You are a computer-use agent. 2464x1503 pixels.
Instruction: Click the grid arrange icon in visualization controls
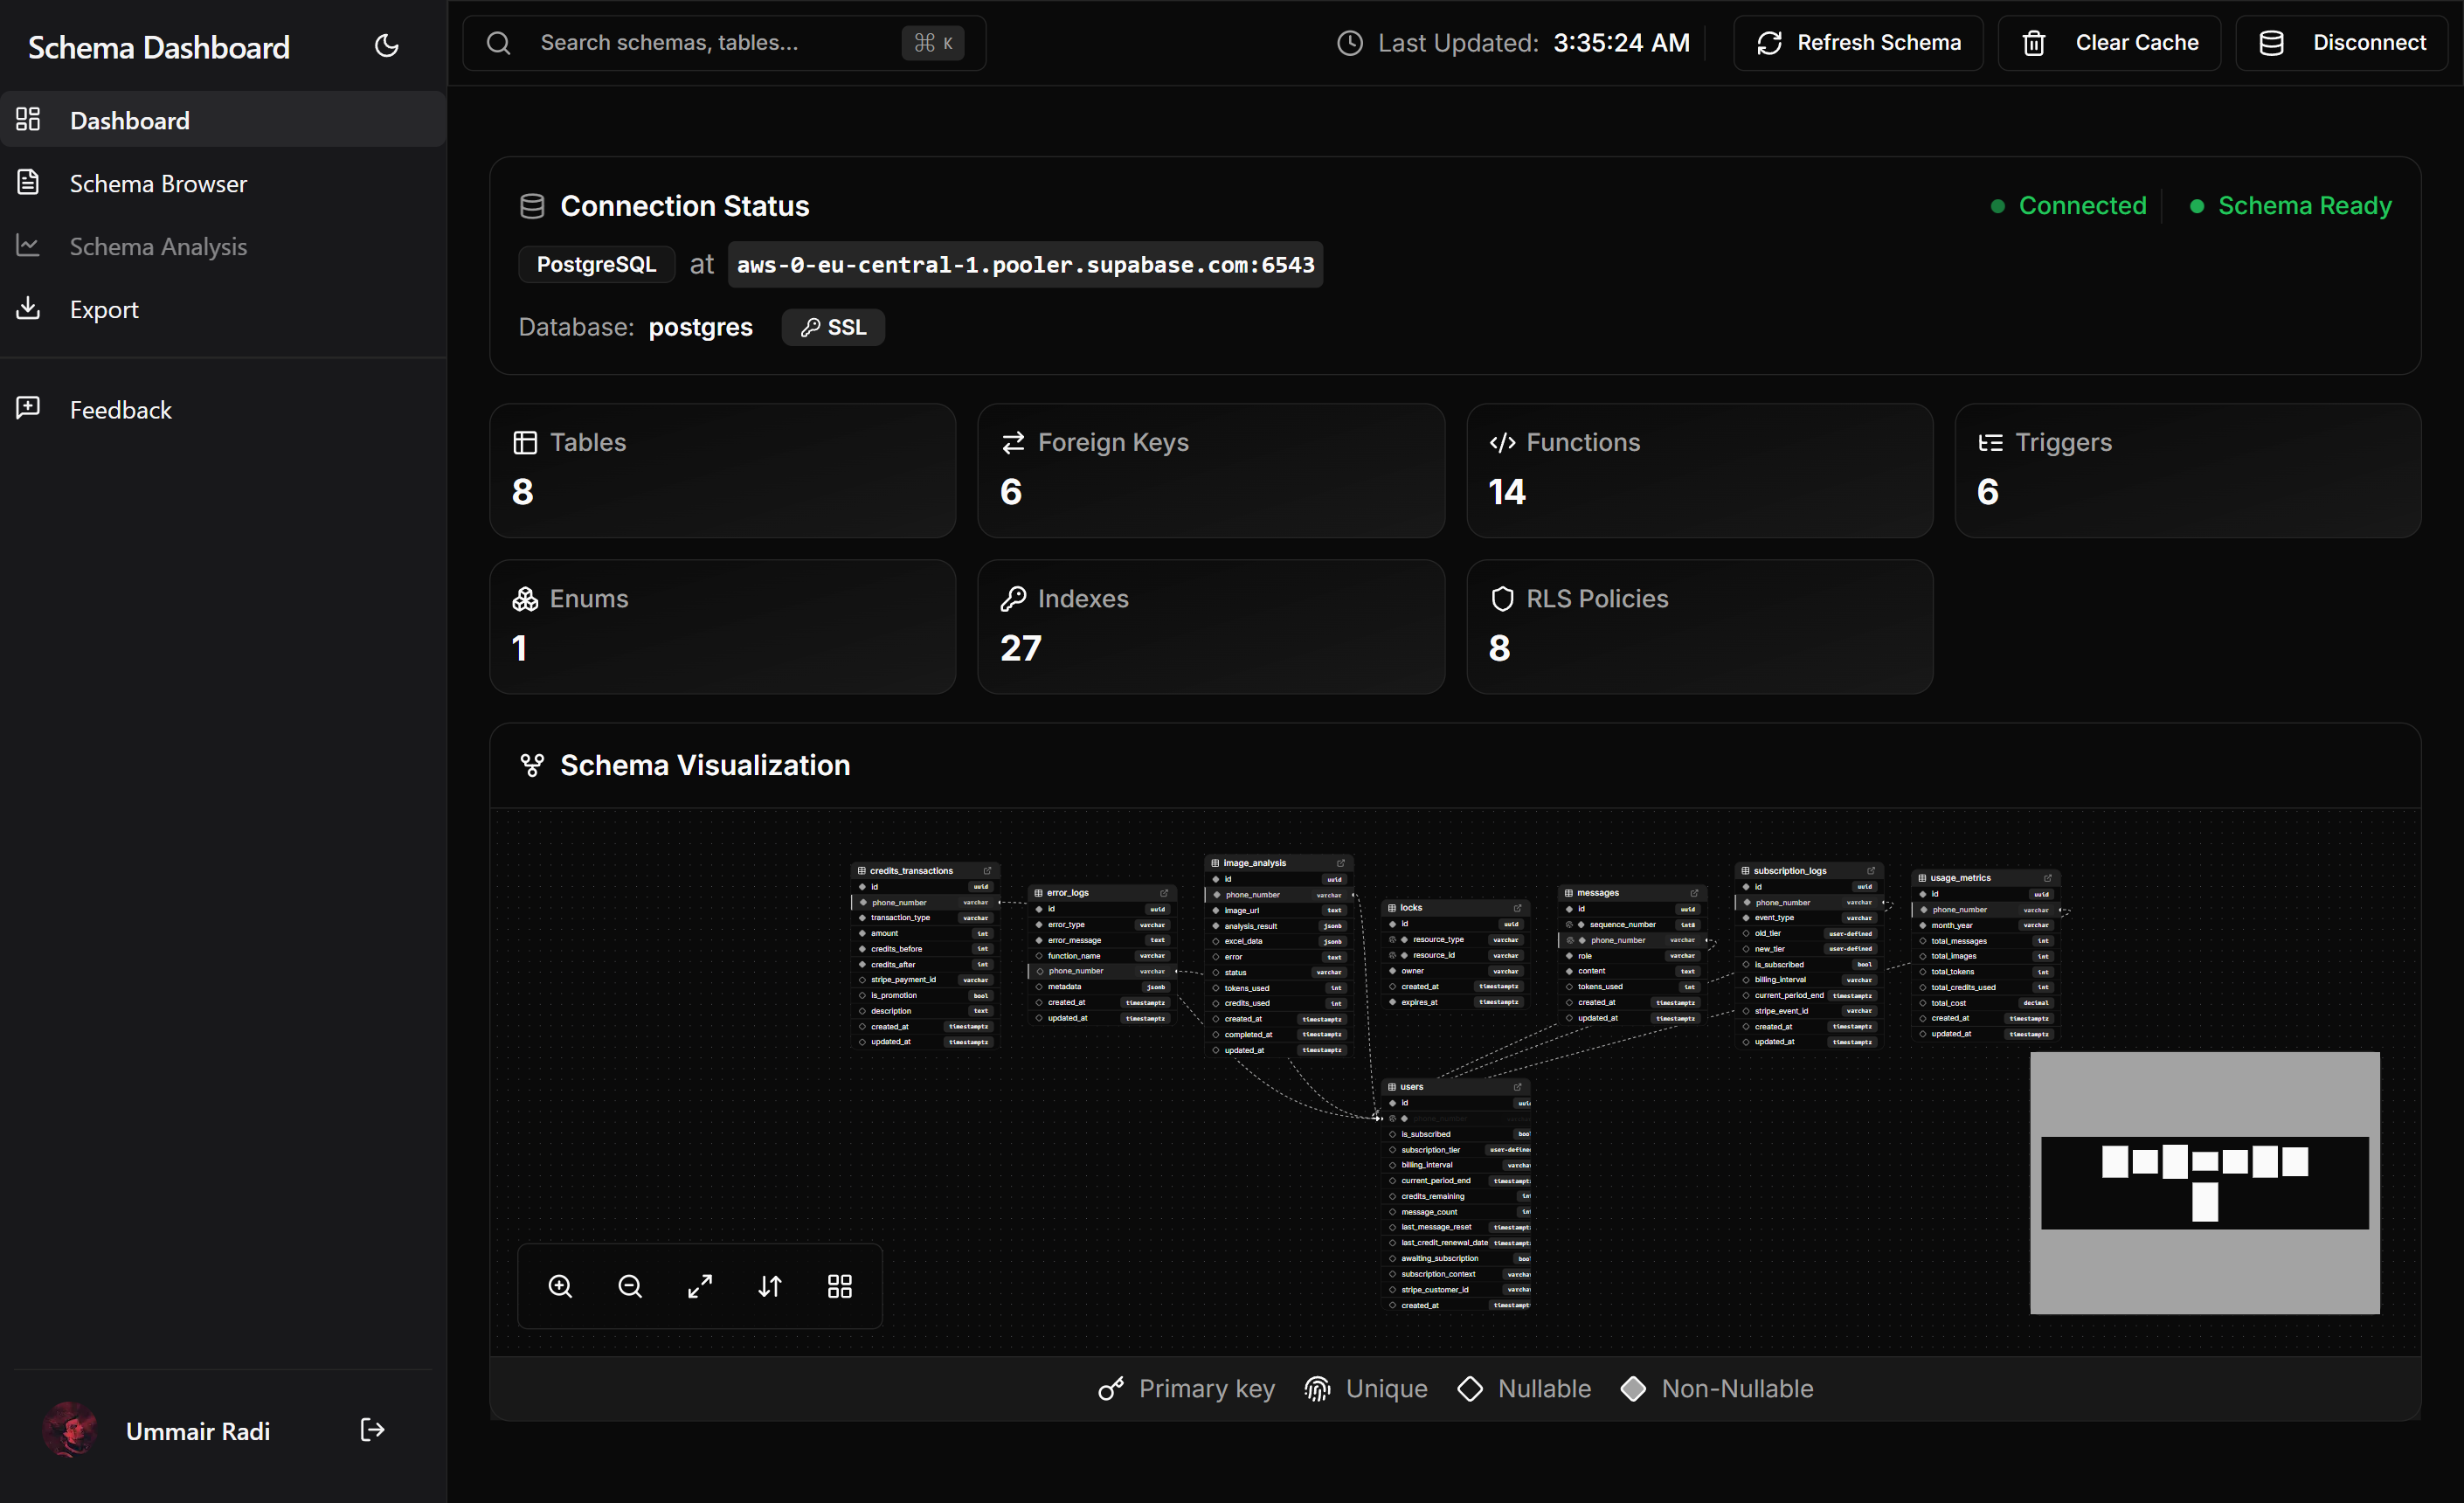840,1286
